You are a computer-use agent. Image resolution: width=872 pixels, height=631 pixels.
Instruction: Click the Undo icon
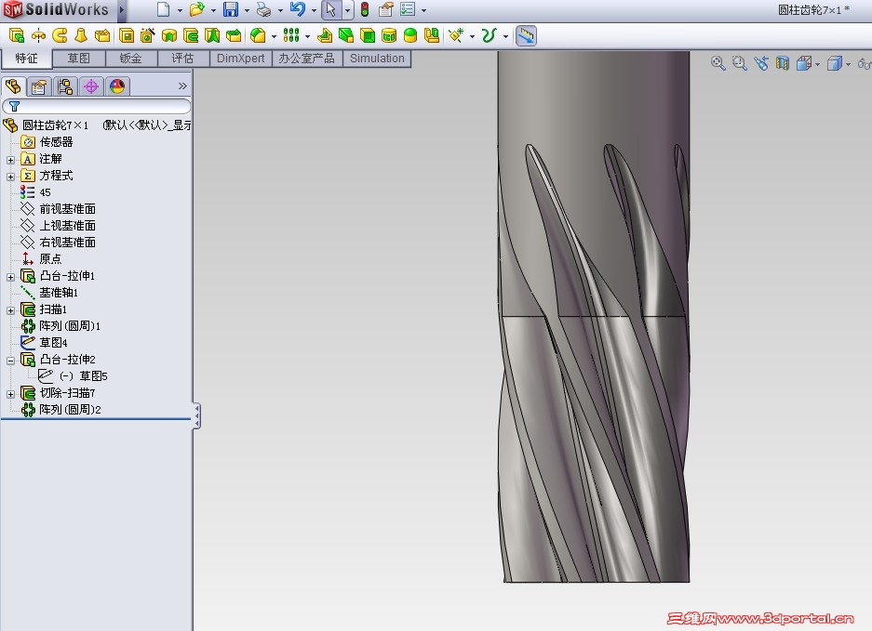[x=298, y=9]
